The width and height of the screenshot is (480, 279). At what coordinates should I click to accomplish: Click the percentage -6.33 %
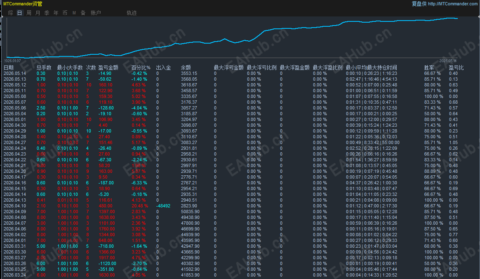coord(139,183)
